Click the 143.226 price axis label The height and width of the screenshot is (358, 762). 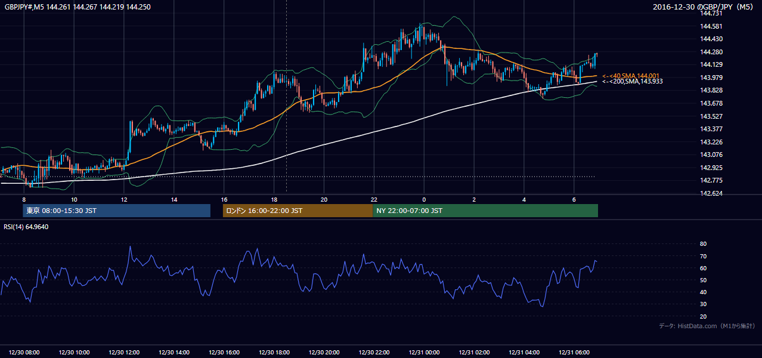pyautogui.click(x=712, y=142)
